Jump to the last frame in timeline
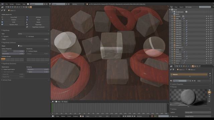 point(134,116)
